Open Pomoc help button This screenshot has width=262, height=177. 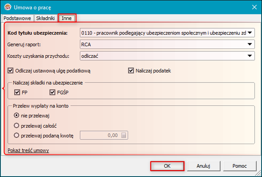click(240, 166)
